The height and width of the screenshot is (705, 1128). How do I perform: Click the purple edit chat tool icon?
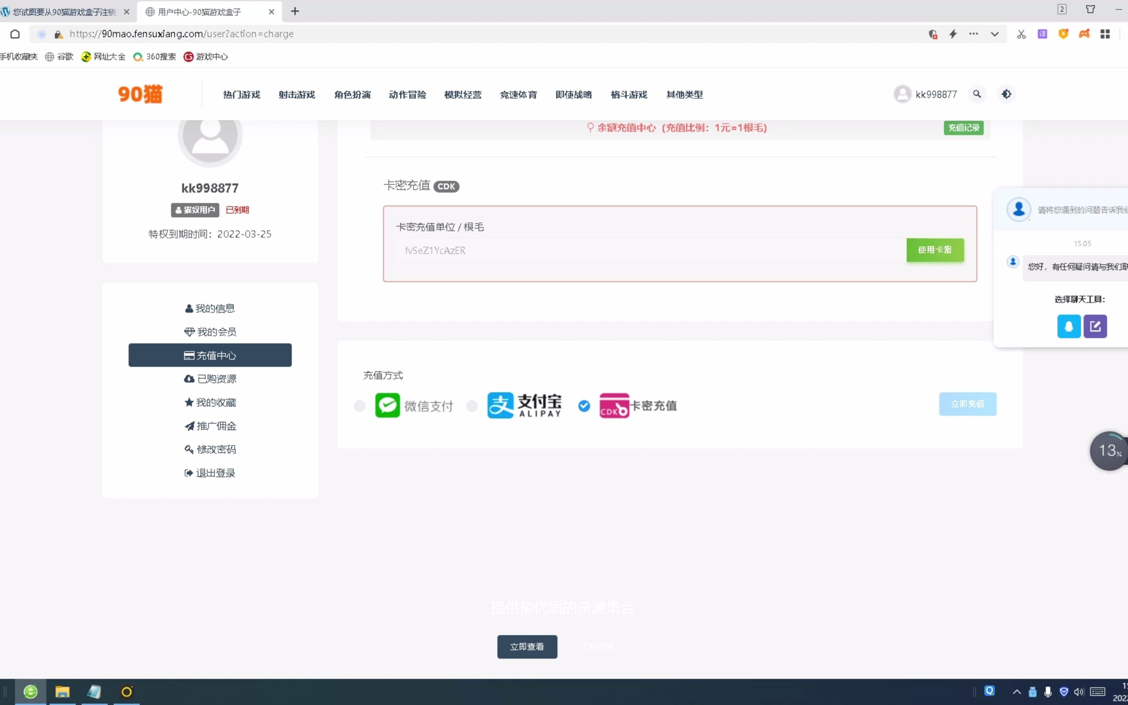point(1095,326)
